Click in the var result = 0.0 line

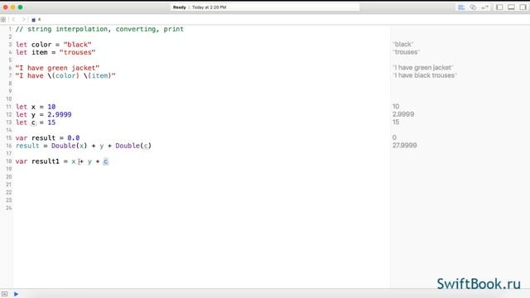48,138
